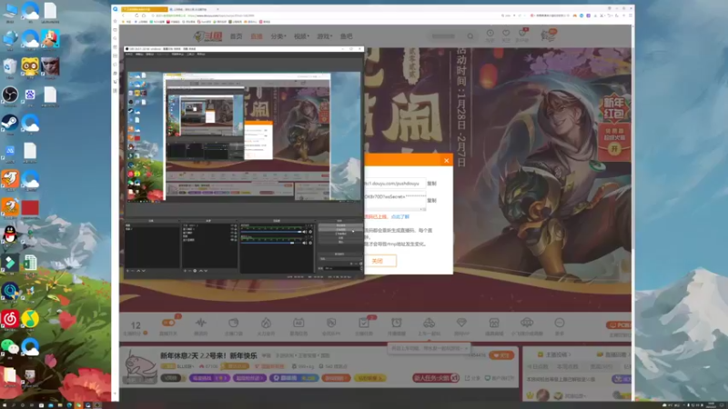The image size is (728, 409).
Task: Click the waveform icon in streamer toolbar
Action: [200, 323]
